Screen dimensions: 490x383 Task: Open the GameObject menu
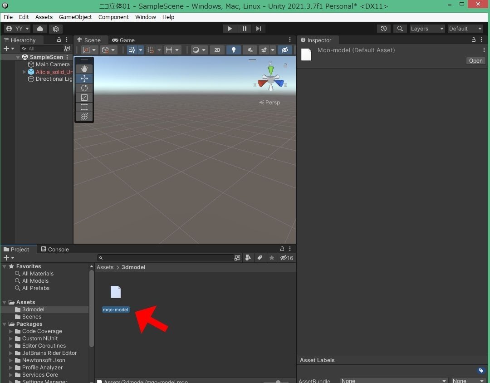coord(75,17)
